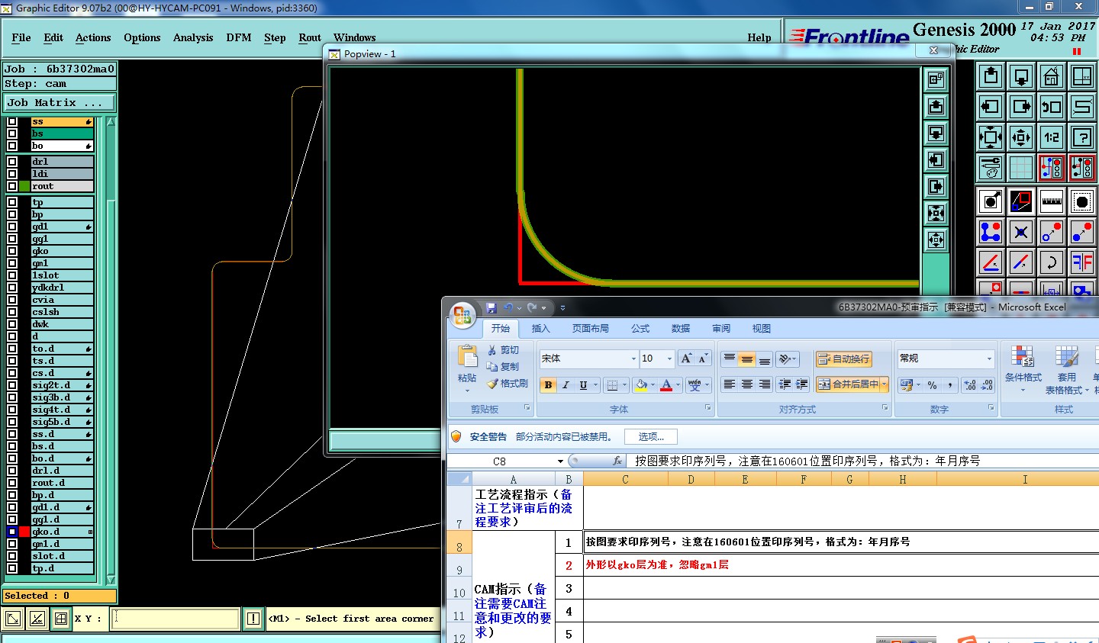Viewport: 1099px width, 643px height.
Task: Select the measurement ruler tool icon
Action: click(1052, 201)
